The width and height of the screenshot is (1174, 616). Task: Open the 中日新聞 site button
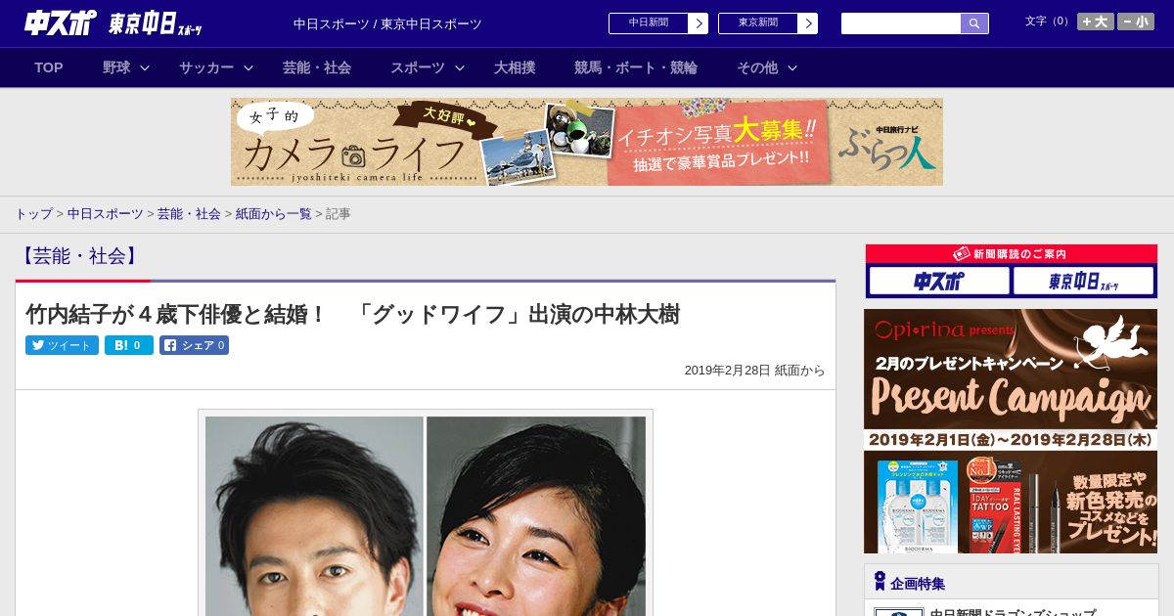[649, 23]
